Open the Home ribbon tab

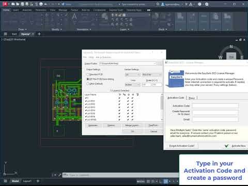pyautogui.click(x=6, y=10)
